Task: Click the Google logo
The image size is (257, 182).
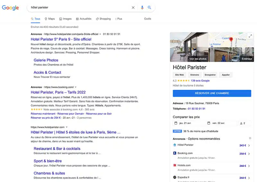Action: coord(11,8)
